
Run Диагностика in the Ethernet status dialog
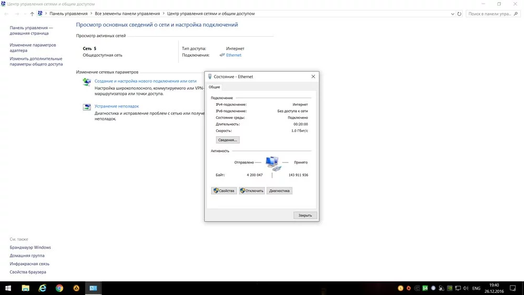pos(279,191)
